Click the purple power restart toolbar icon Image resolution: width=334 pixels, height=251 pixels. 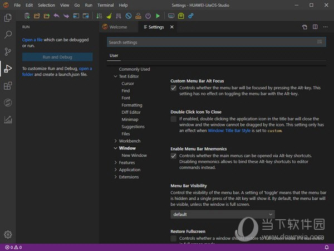(148, 16)
